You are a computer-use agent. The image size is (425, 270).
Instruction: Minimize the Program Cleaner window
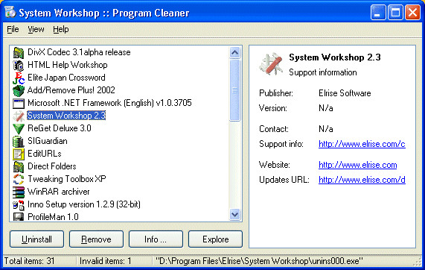tap(378, 13)
